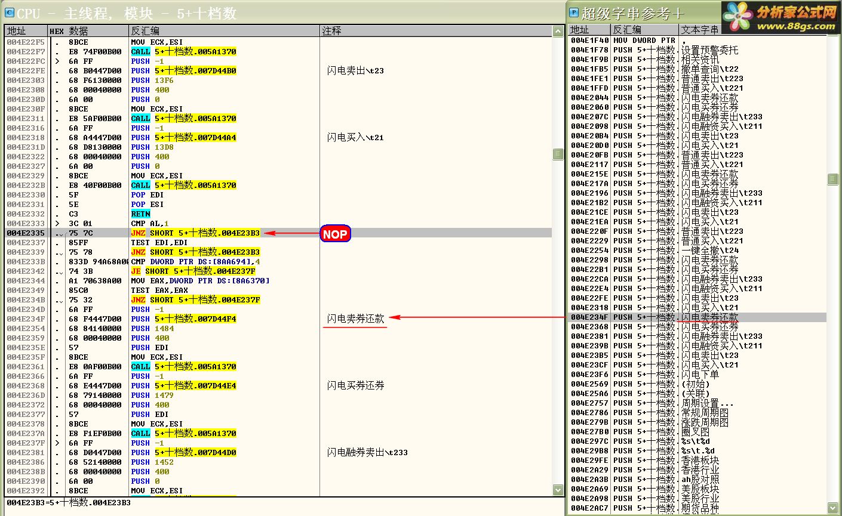This screenshot has width=842, height=516.
Task: Select the 设置预警委托 string reference row
Action: pyautogui.click(x=697, y=50)
